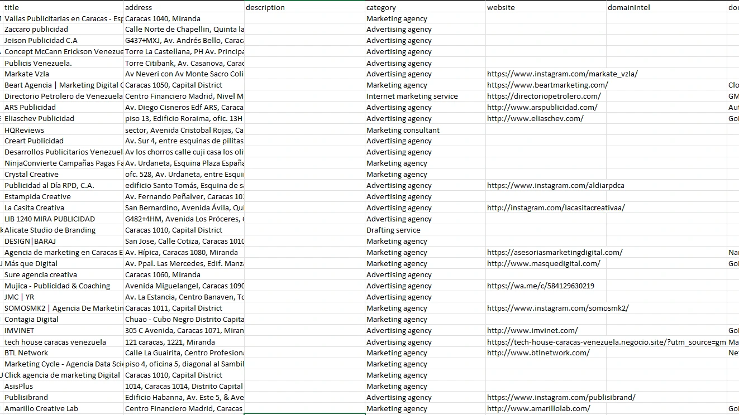Click the cell 'Publisibrand'
The width and height of the screenshot is (739, 415).
point(63,398)
